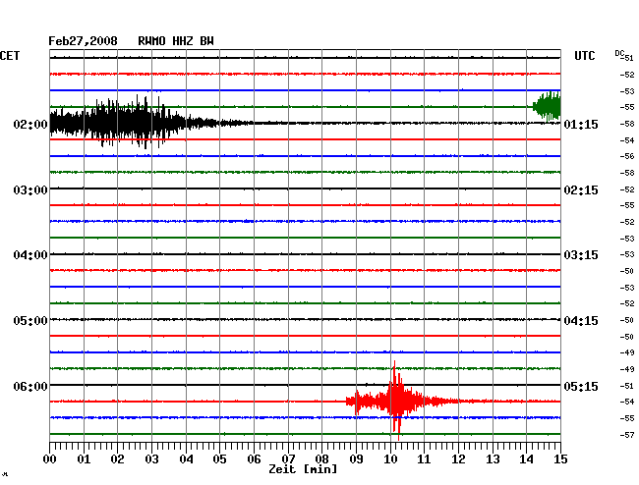
Task: Click the 06:00 CET time label
Action: click(x=30, y=386)
